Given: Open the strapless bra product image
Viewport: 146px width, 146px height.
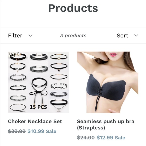Looking at the screenshot, I should [x=107, y=82].
